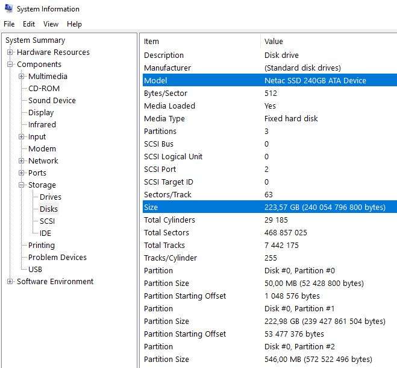Select the Infrared tree item
397x368 pixels.
[42, 124]
